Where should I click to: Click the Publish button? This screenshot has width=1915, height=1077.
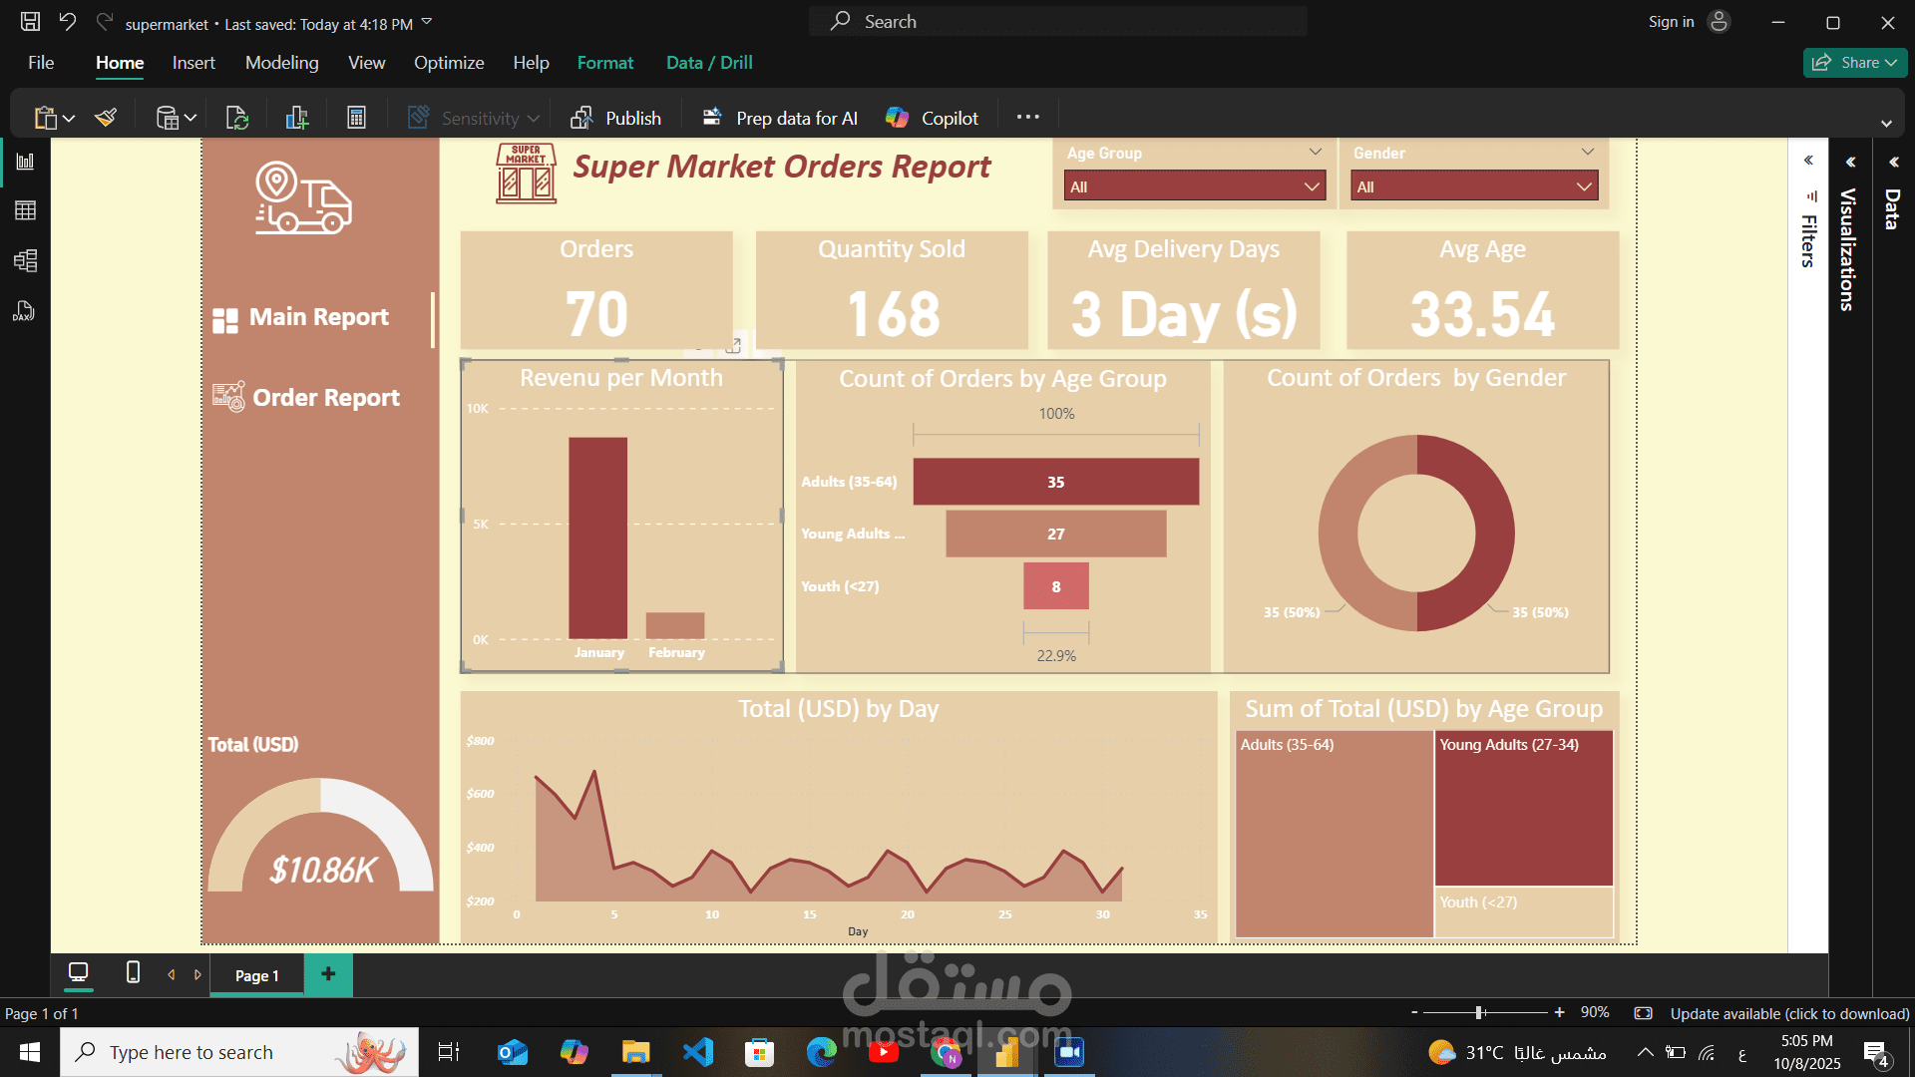[615, 118]
